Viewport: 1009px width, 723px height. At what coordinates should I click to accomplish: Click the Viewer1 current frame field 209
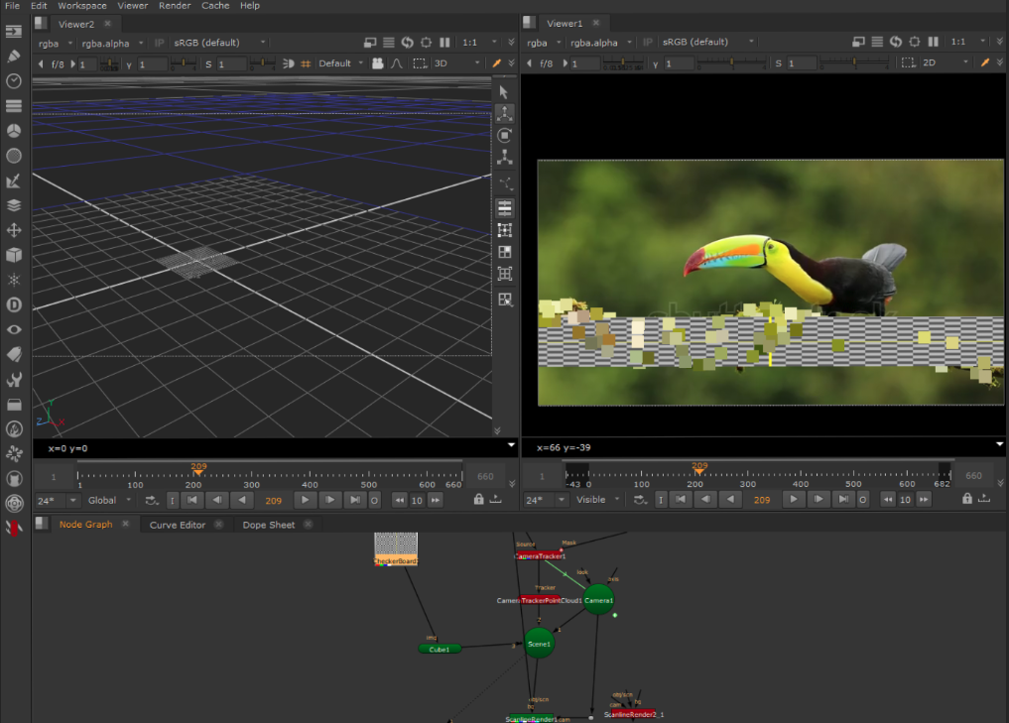762,500
